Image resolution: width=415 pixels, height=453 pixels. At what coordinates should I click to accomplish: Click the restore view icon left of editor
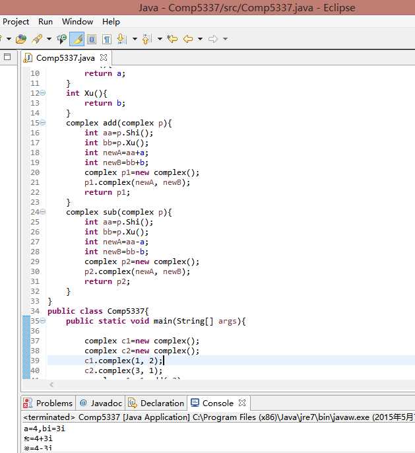[7, 57]
